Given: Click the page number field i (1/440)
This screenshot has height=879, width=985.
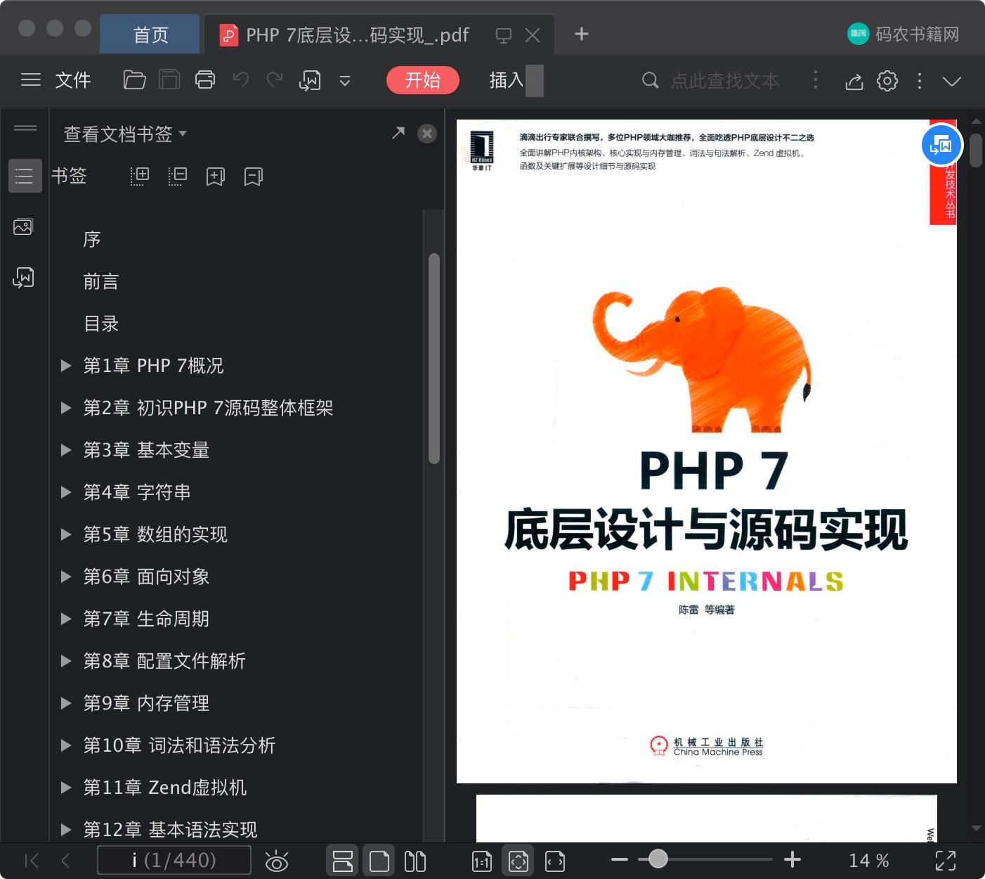Looking at the screenshot, I should coord(174,860).
